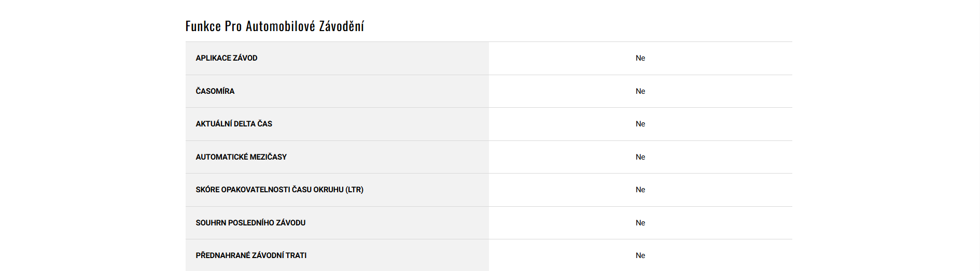Click the AUTOMATICKÉ MEZIČASY row label
This screenshot has width=980, height=271.
pos(241,157)
